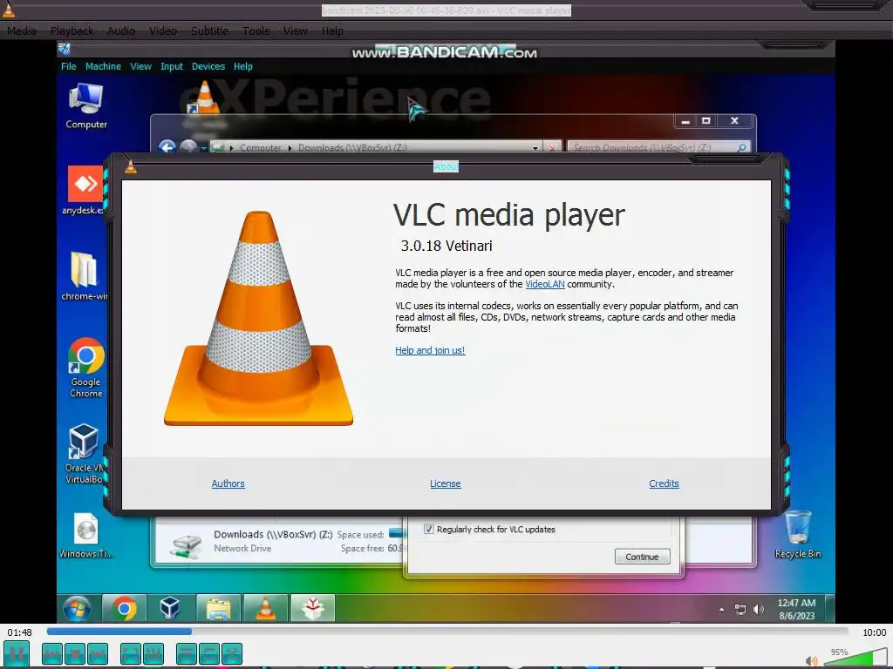Image resolution: width=893 pixels, height=669 pixels.
Task: Open VirtualBox File menu
Action: (68, 66)
